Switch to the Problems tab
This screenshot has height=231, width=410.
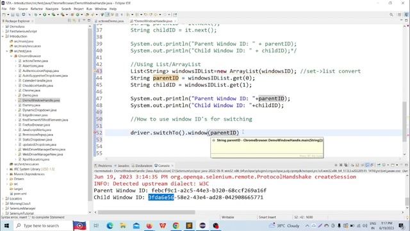click(x=103, y=166)
